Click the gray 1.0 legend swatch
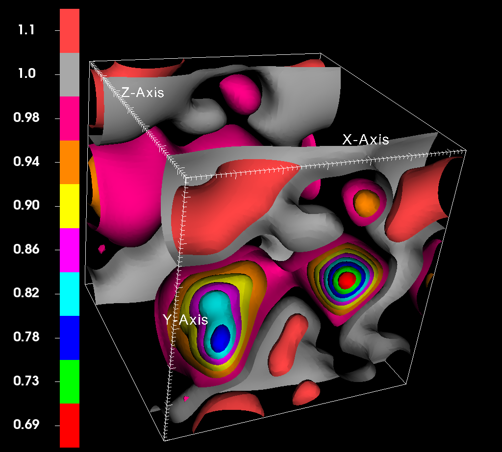Image resolution: width=502 pixels, height=452 pixels. pyautogui.click(x=70, y=74)
